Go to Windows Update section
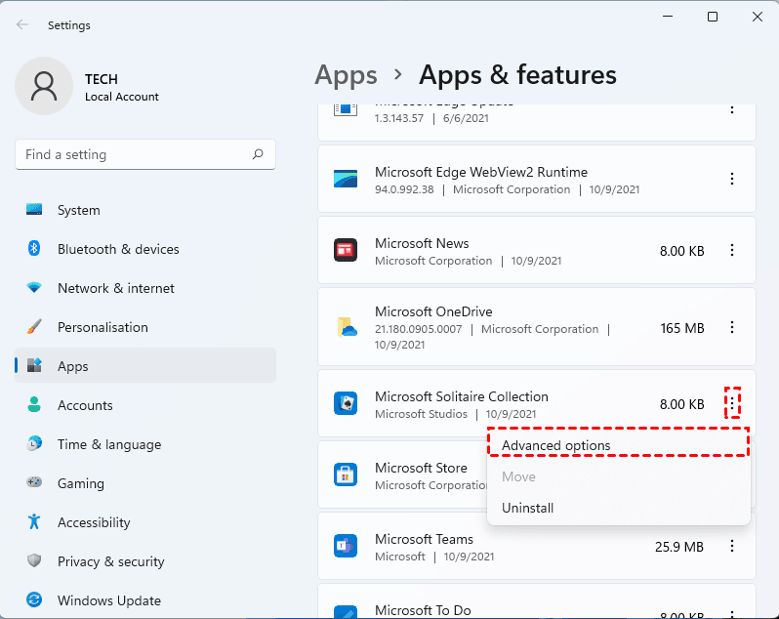 coord(108,600)
